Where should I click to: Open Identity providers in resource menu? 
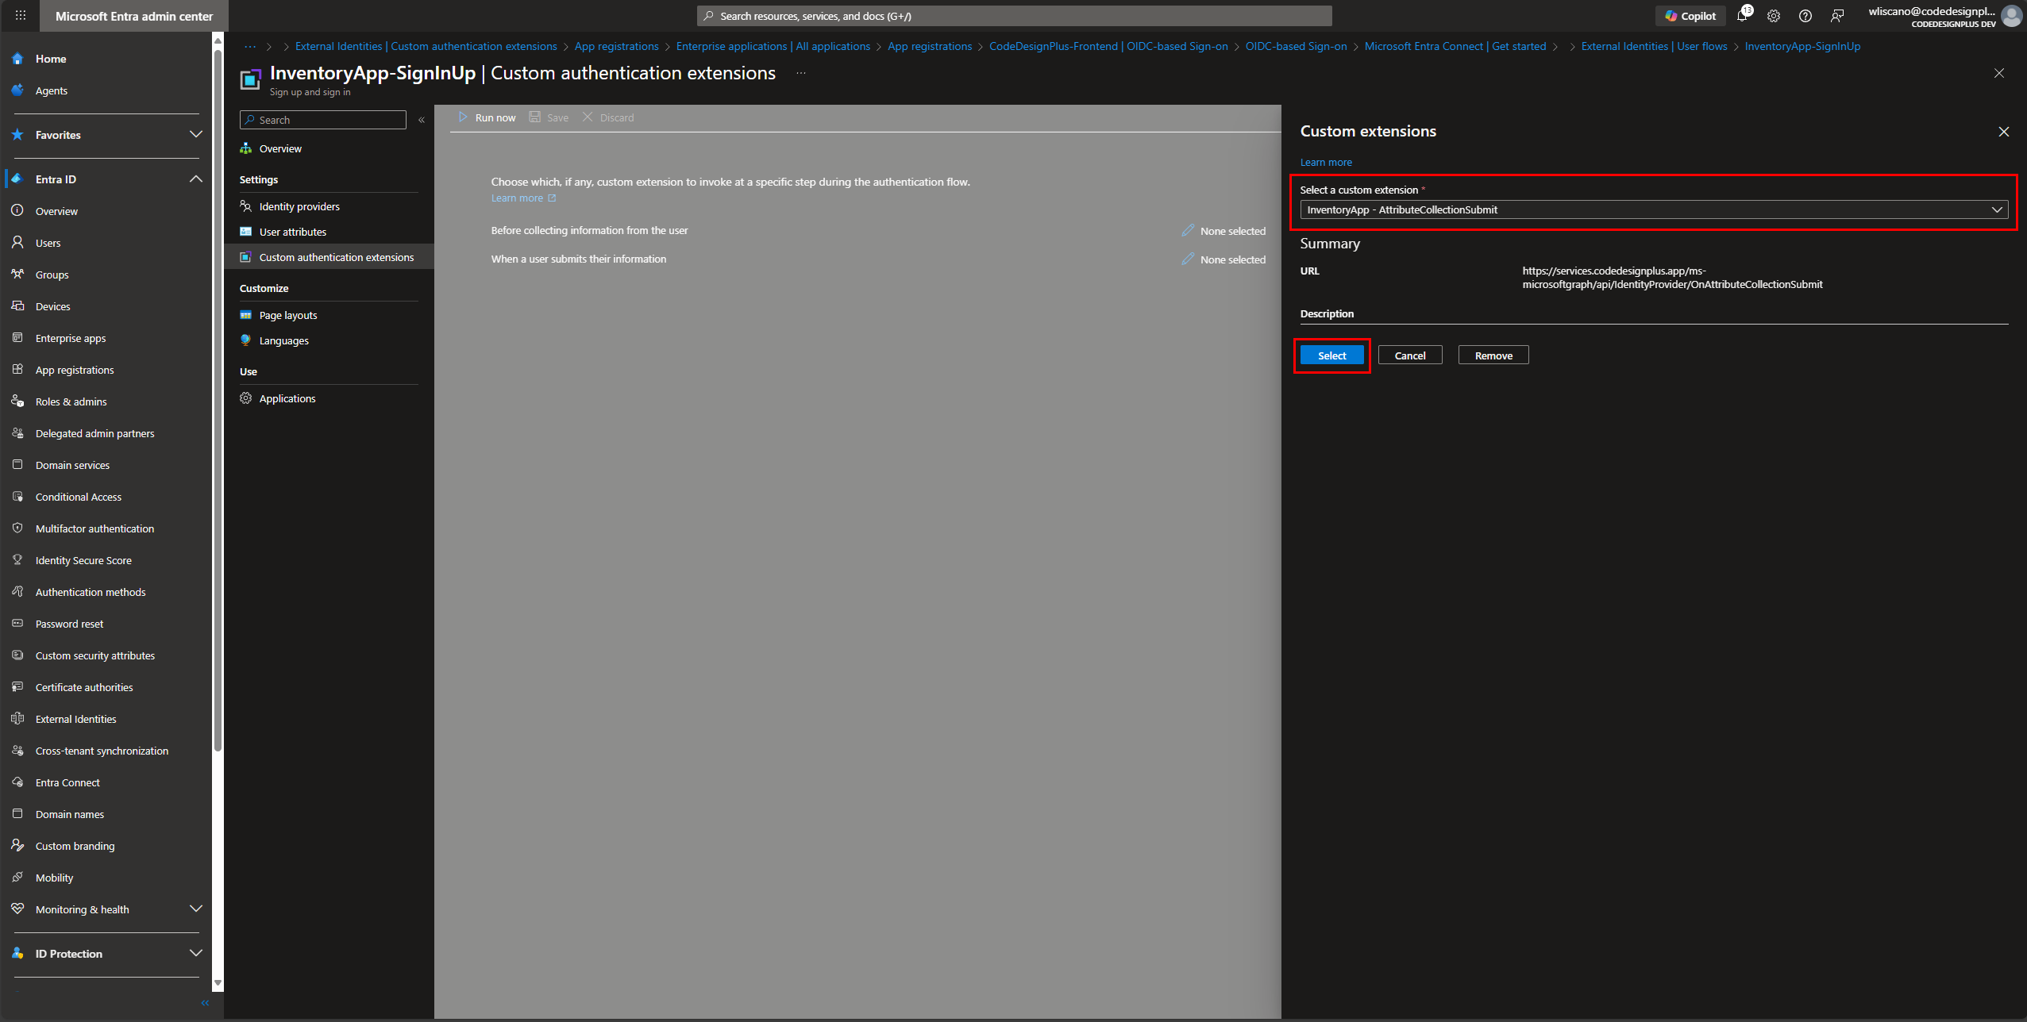click(299, 206)
